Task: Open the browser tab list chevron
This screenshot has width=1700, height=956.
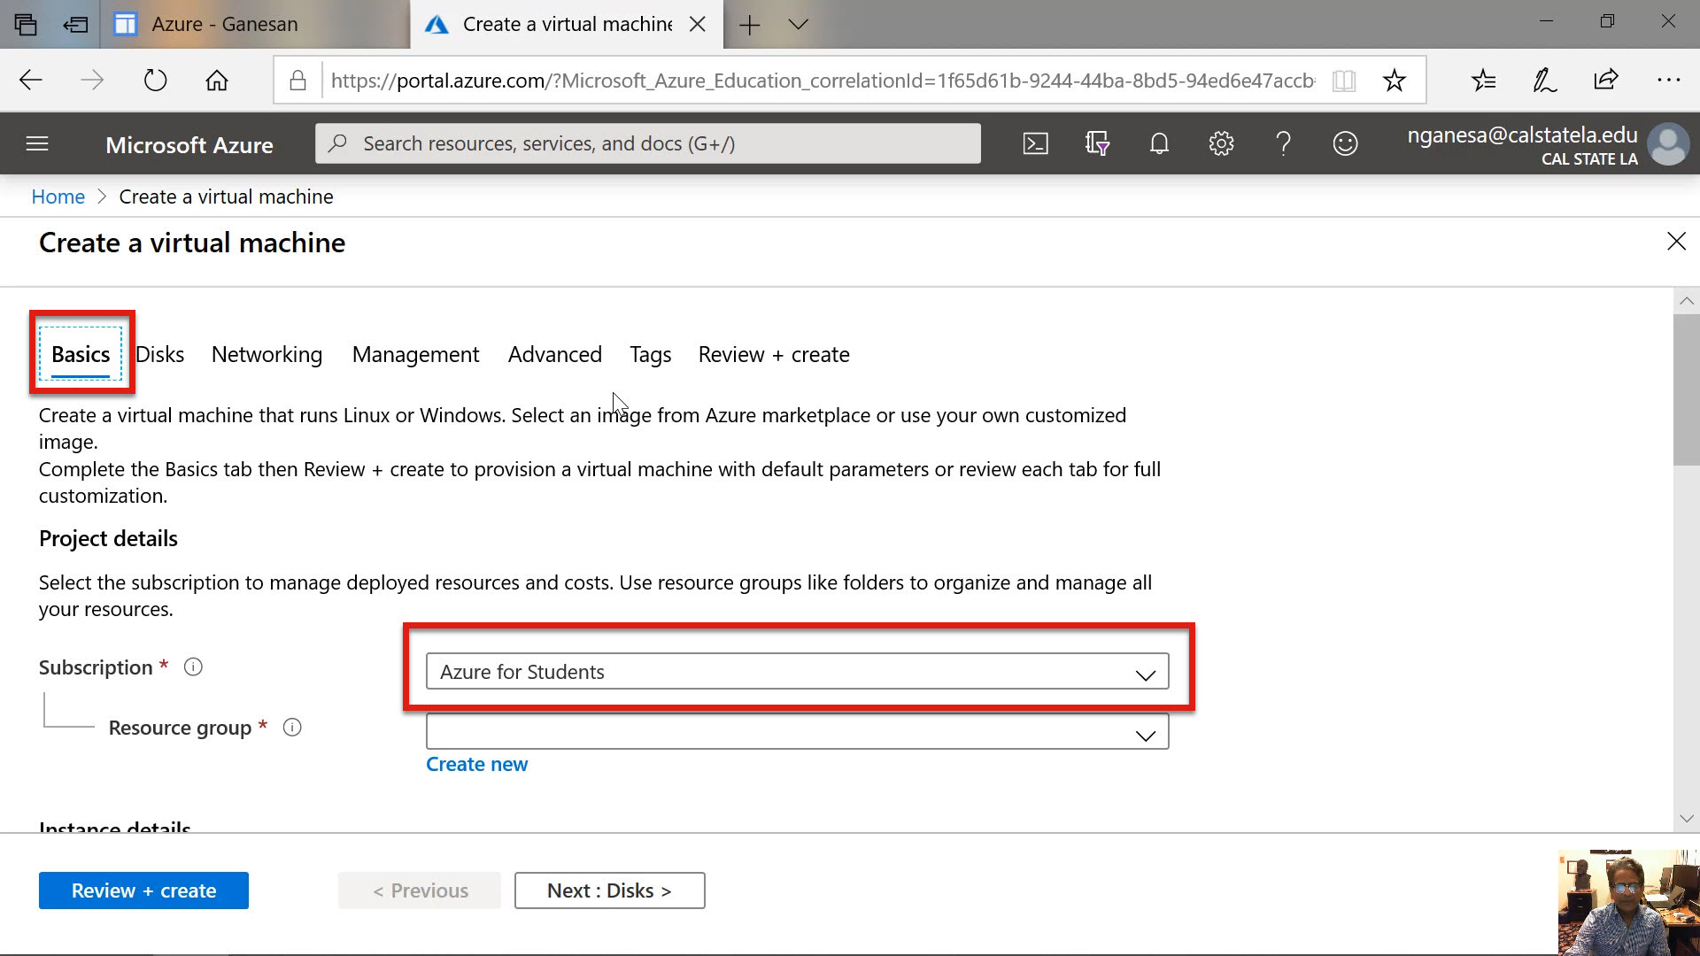Action: pyautogui.click(x=798, y=25)
